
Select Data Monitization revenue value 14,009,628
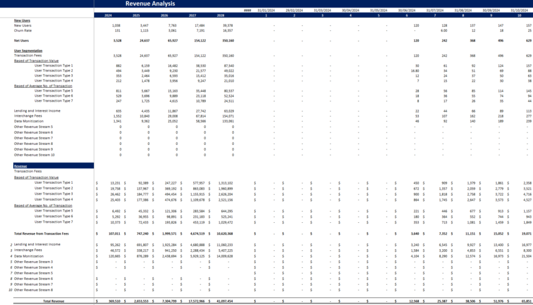(x=224, y=256)
